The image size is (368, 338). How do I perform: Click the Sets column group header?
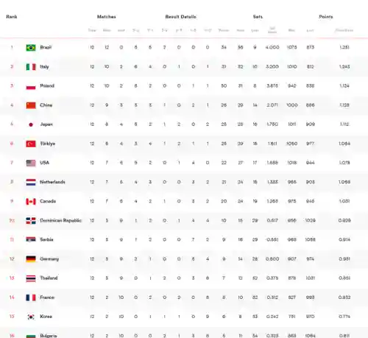(x=258, y=17)
